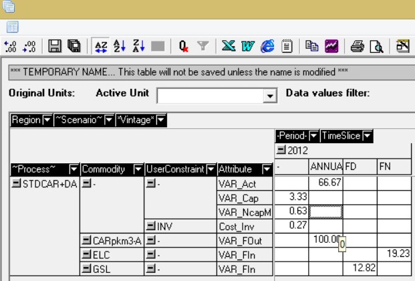Click the 0.63 value cell
The height and width of the screenshot is (281, 415).
click(291, 211)
